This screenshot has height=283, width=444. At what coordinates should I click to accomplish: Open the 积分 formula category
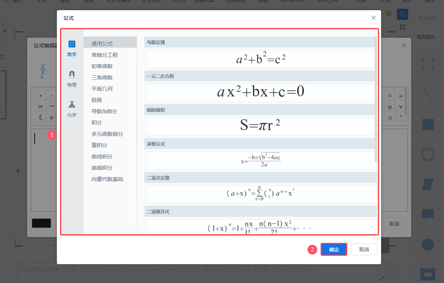[x=97, y=123]
